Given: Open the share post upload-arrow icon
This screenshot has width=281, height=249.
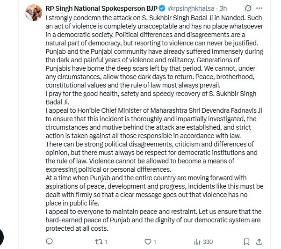Looking at the screenshot, I should coord(259,242).
